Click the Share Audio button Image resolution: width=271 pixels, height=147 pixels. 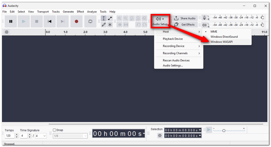[185, 18]
